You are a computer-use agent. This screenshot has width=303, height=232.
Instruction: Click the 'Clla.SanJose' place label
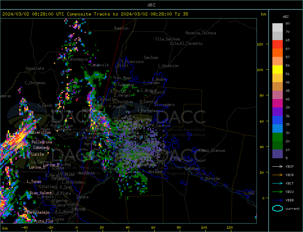(168, 39)
